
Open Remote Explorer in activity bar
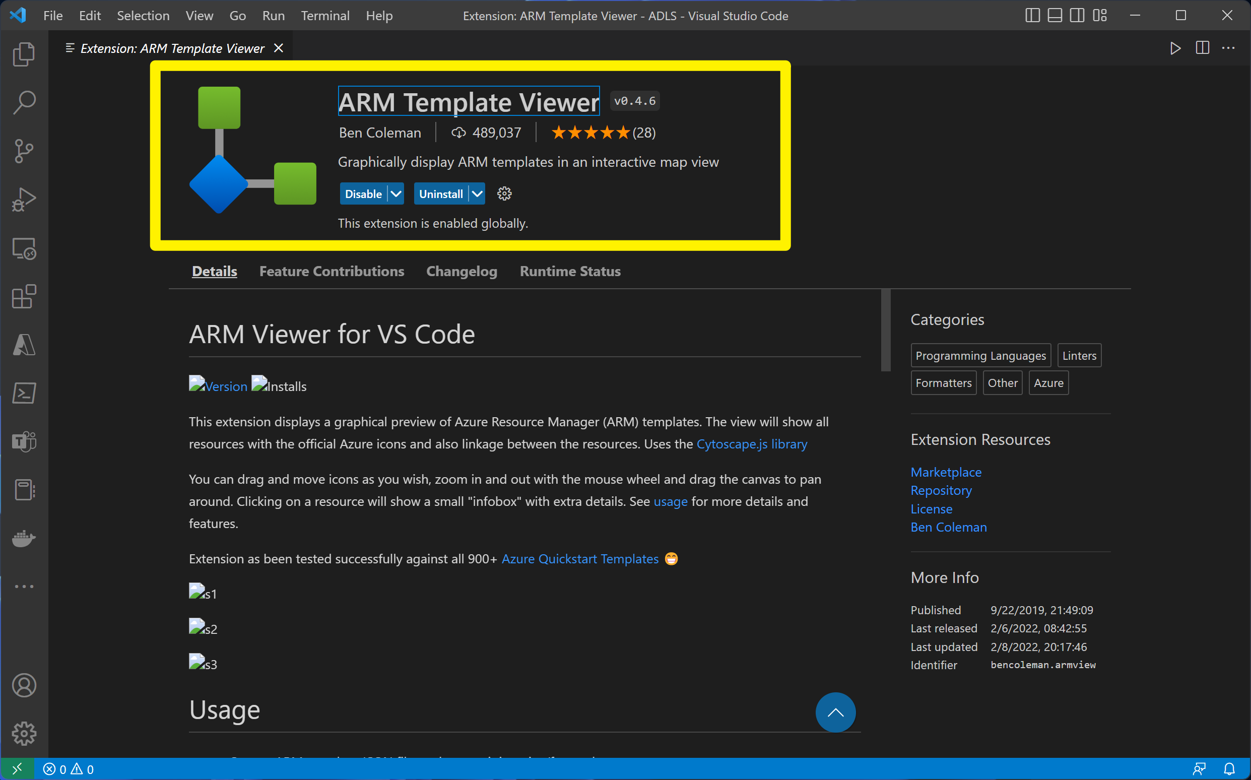point(24,248)
